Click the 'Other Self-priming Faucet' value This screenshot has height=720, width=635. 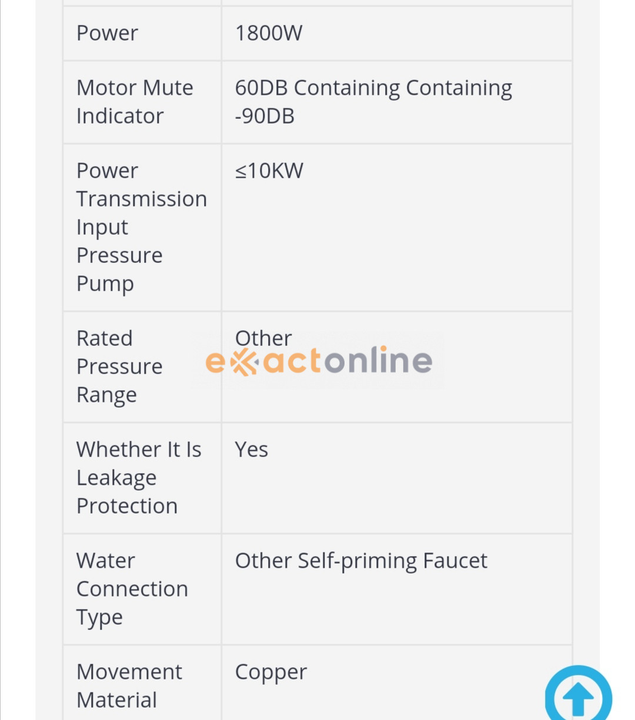(x=361, y=561)
